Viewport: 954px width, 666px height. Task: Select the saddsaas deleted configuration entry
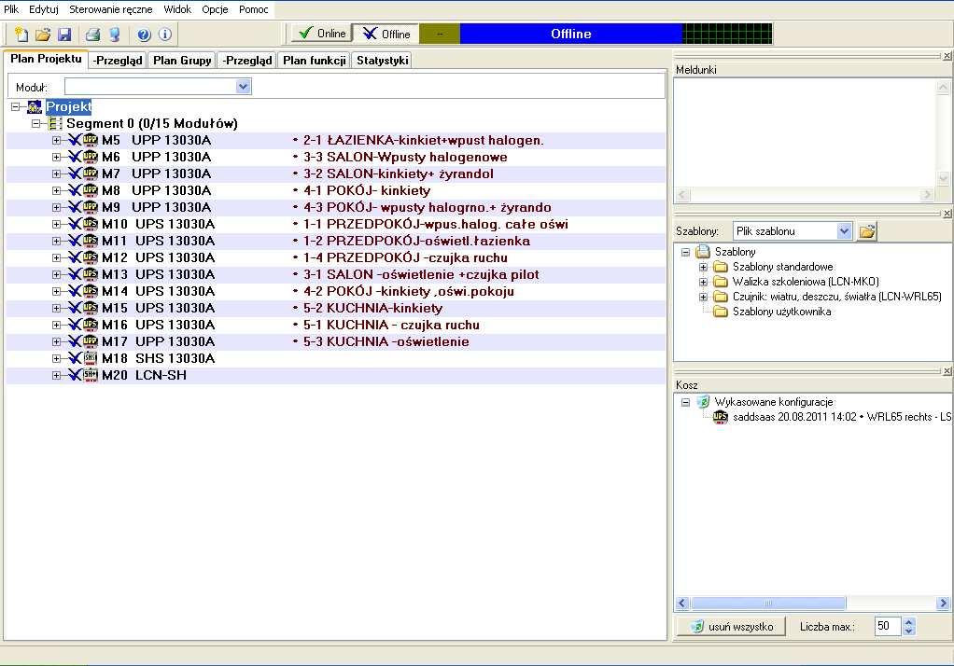tap(842, 417)
